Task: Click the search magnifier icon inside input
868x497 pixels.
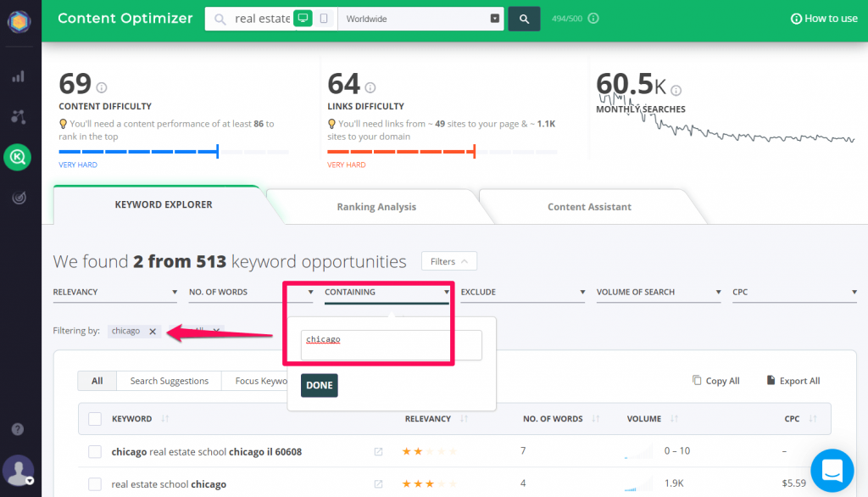Action: [x=220, y=20]
